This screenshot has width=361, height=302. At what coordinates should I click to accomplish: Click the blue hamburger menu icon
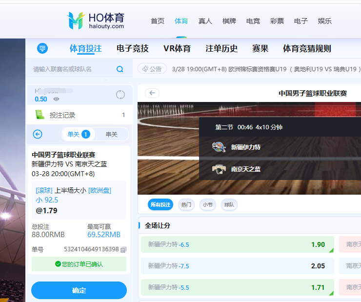pos(43,48)
